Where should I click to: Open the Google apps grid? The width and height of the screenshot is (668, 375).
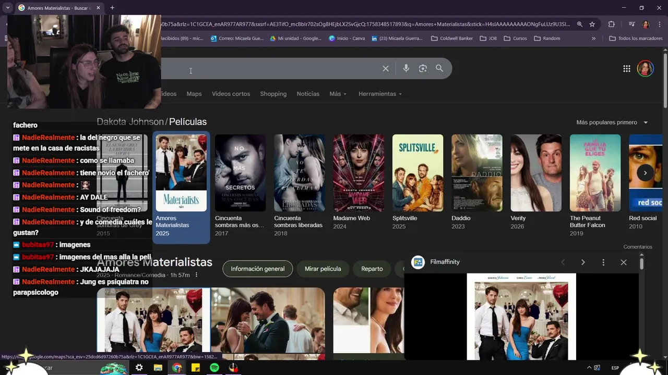pyautogui.click(x=627, y=69)
